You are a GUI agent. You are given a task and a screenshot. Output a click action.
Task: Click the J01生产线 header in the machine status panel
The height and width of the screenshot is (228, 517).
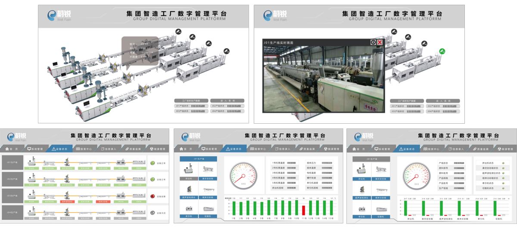tap(371, 158)
